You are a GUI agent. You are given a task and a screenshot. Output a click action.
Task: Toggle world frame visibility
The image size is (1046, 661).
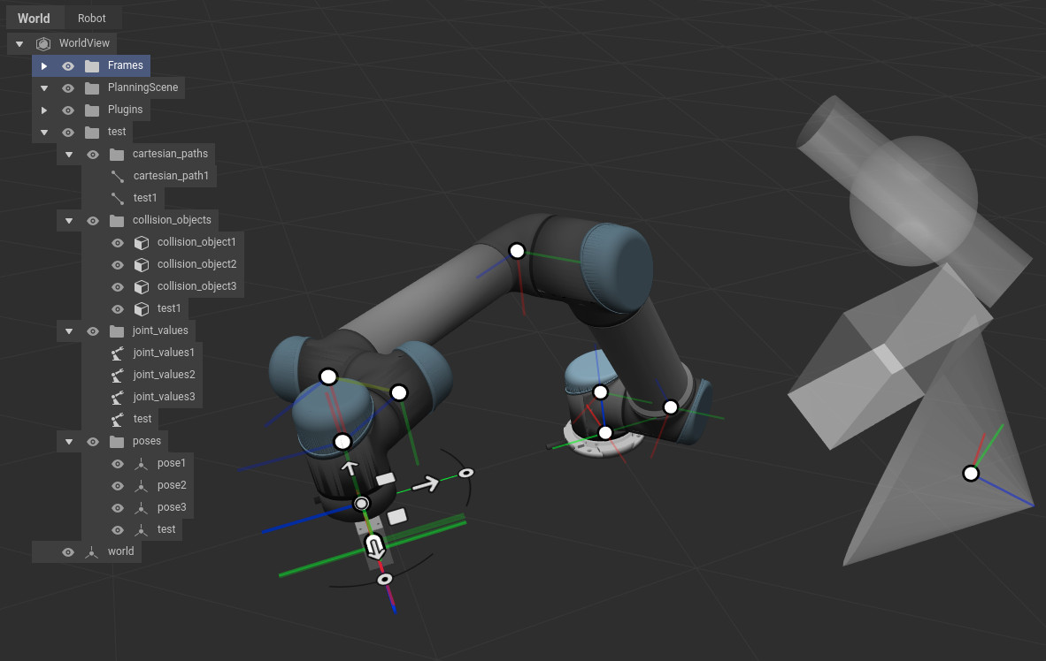[68, 551]
